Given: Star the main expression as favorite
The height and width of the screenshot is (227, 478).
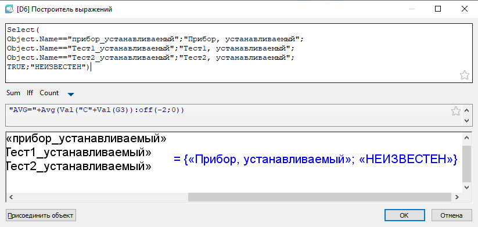Looking at the screenshot, I should point(464,75).
